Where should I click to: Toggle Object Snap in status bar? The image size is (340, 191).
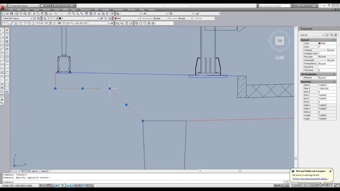tap(60, 186)
